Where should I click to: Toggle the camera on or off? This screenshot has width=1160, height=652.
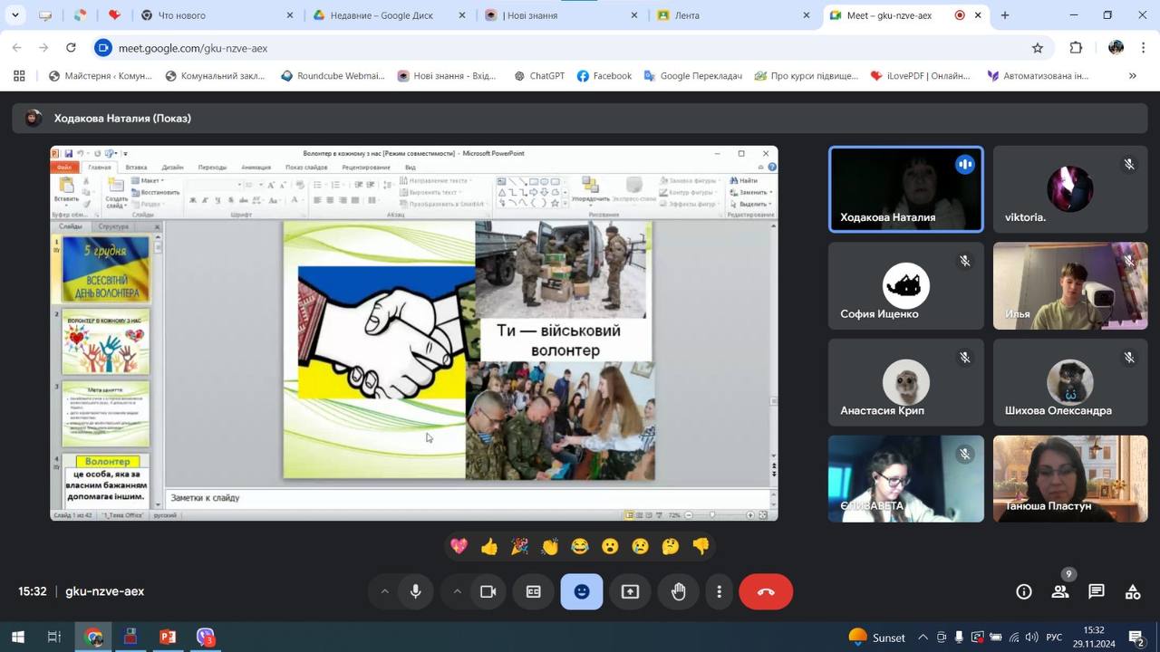[x=488, y=591]
